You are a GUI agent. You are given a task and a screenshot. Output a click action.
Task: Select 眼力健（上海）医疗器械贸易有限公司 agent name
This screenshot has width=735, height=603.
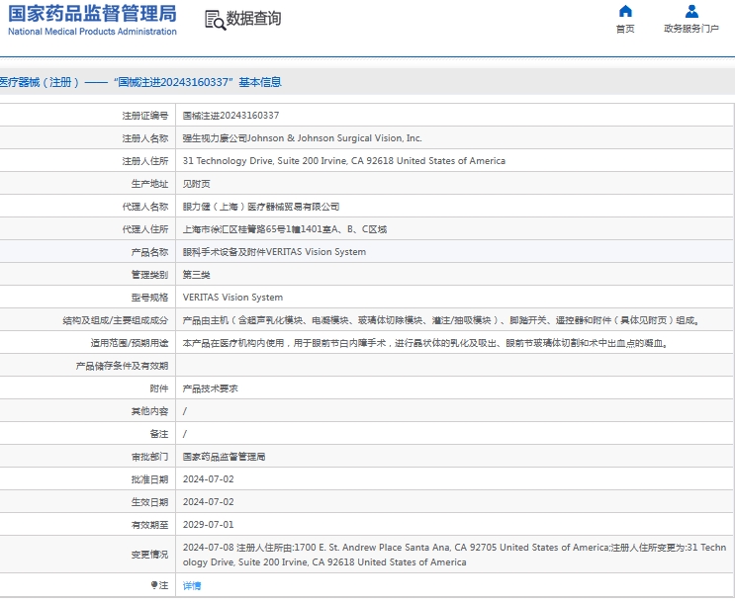tap(261, 207)
